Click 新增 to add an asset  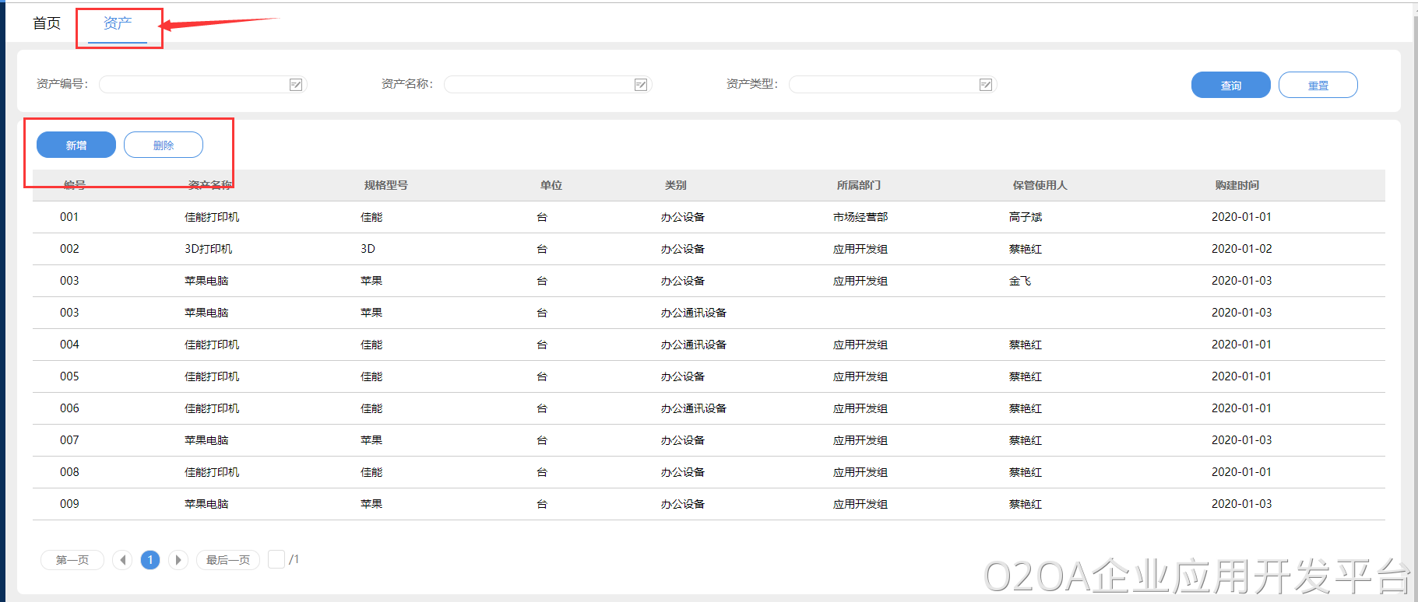pyautogui.click(x=76, y=145)
